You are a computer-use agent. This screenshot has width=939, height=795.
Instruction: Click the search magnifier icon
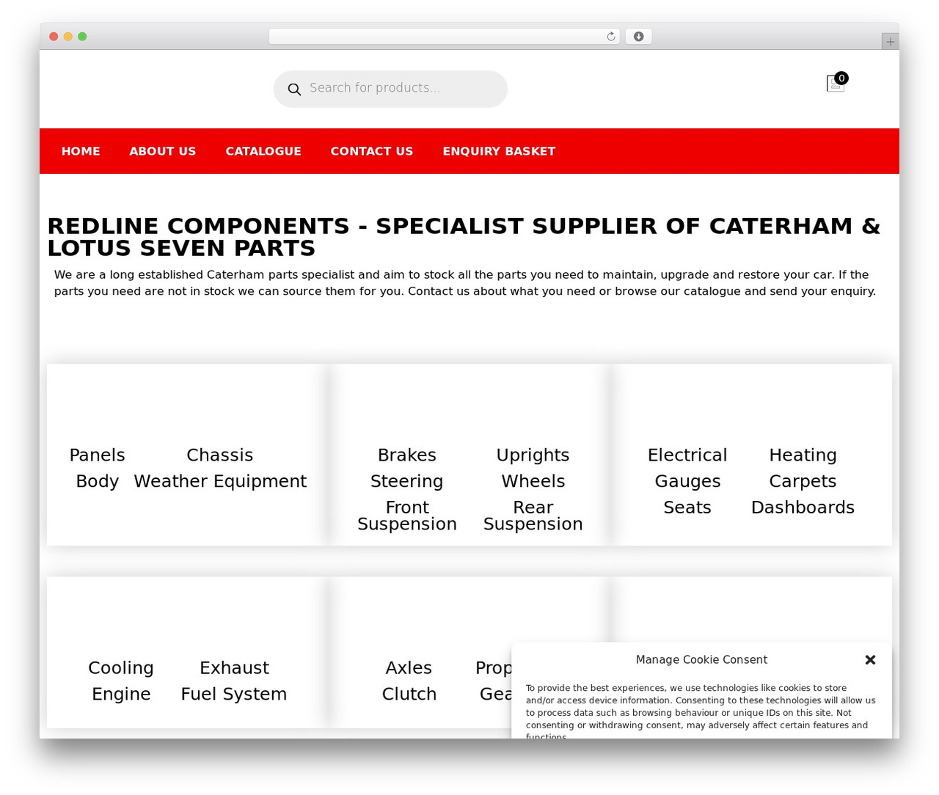coord(294,89)
